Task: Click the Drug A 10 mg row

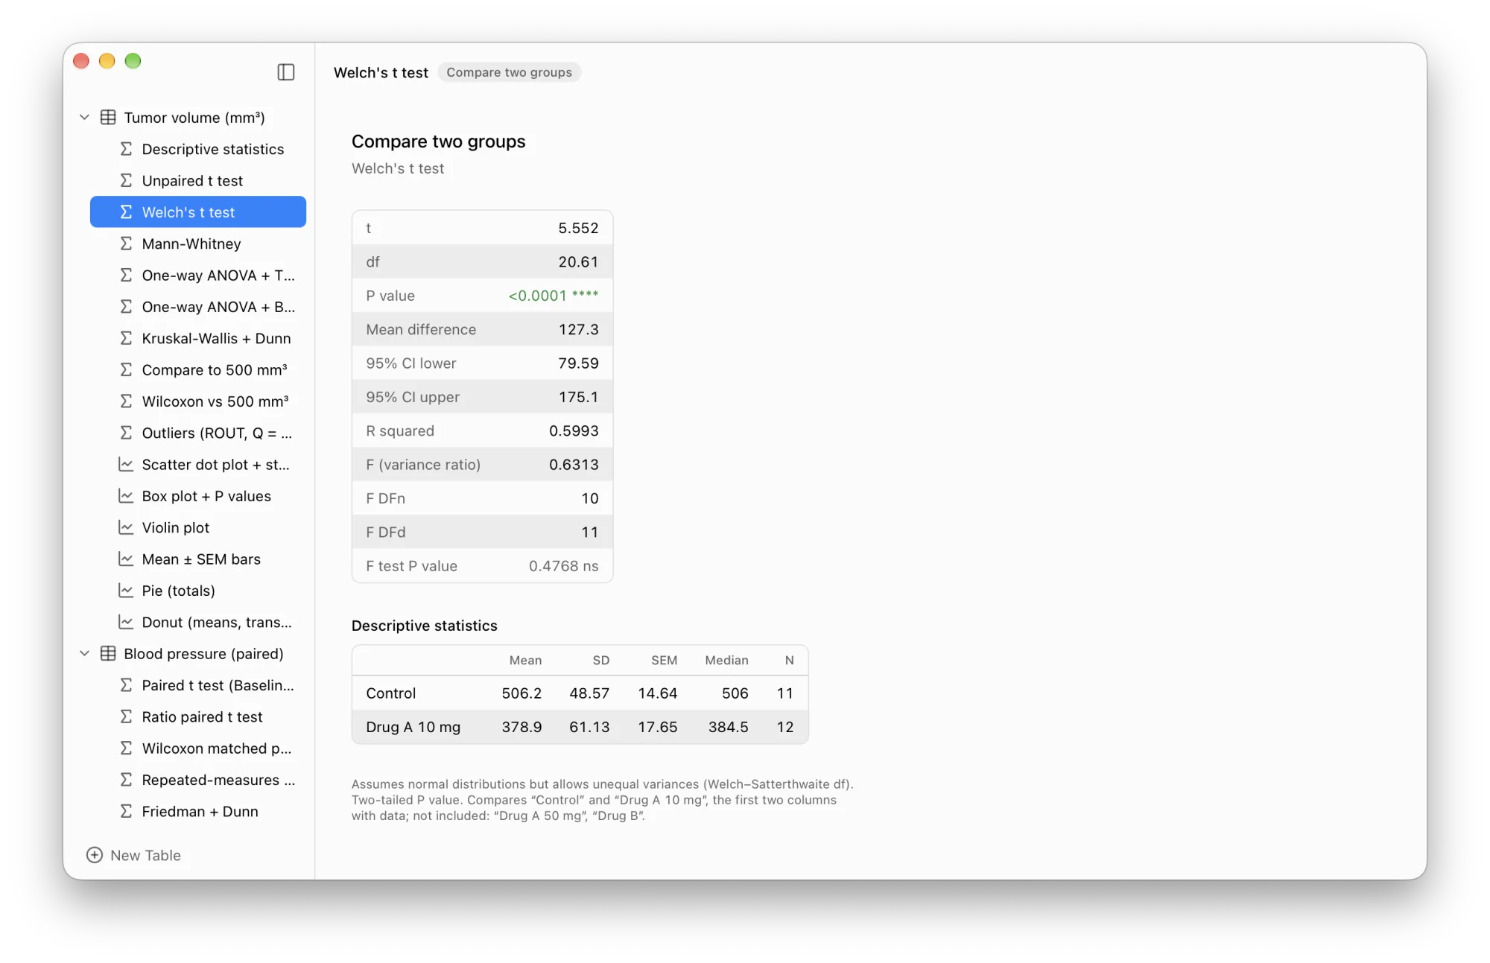Action: 580,727
